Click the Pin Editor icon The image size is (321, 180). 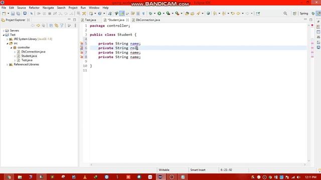coord(258,13)
